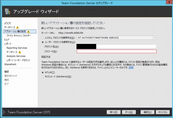Choose システム アカウントを使用する radio button

(43, 38)
